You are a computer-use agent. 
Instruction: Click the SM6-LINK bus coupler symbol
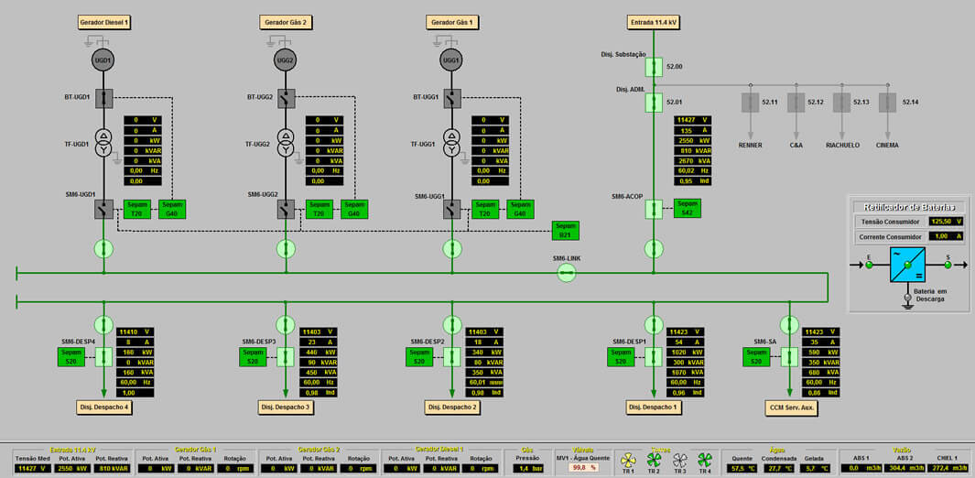pyautogui.click(x=566, y=272)
